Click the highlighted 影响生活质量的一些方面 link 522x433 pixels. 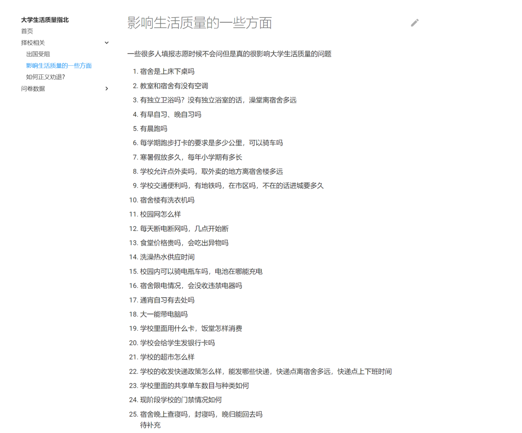tap(59, 65)
